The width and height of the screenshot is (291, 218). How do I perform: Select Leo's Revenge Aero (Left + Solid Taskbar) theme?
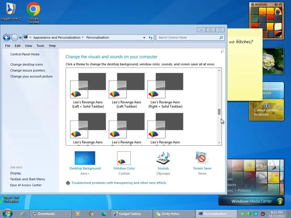pyautogui.click(x=88, y=91)
